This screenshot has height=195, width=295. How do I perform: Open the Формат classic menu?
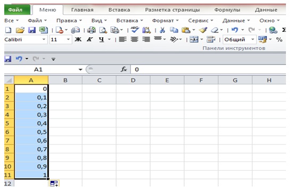click(x=165, y=21)
